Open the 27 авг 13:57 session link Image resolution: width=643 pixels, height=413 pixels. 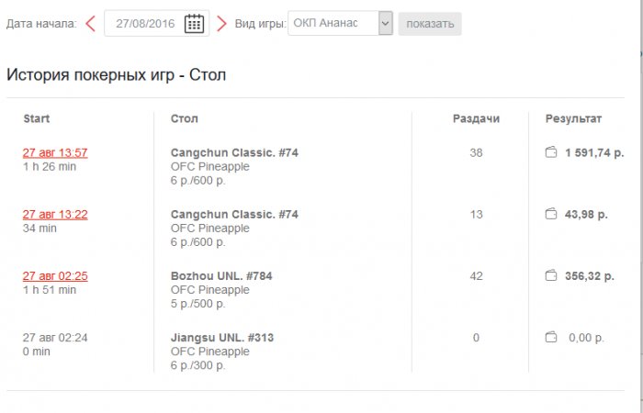pyautogui.click(x=55, y=152)
